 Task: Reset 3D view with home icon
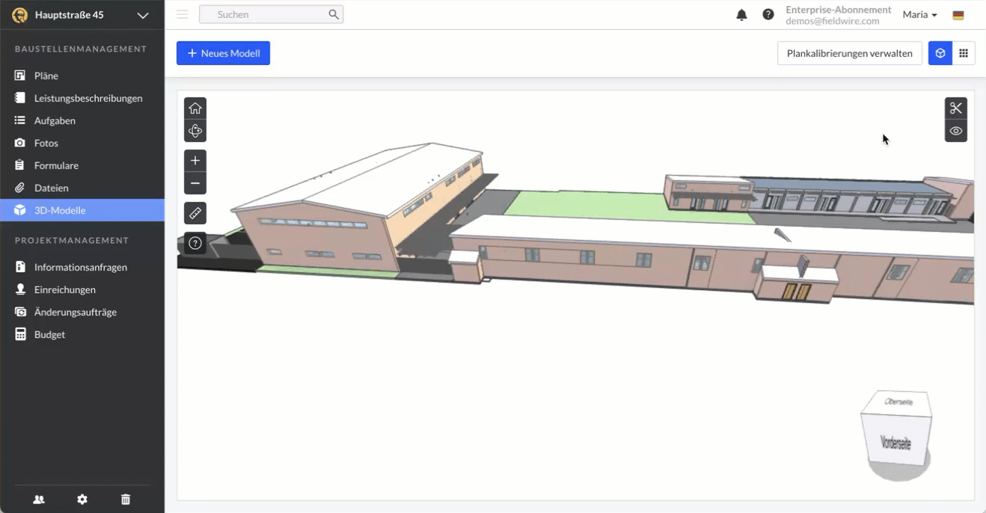tap(195, 108)
